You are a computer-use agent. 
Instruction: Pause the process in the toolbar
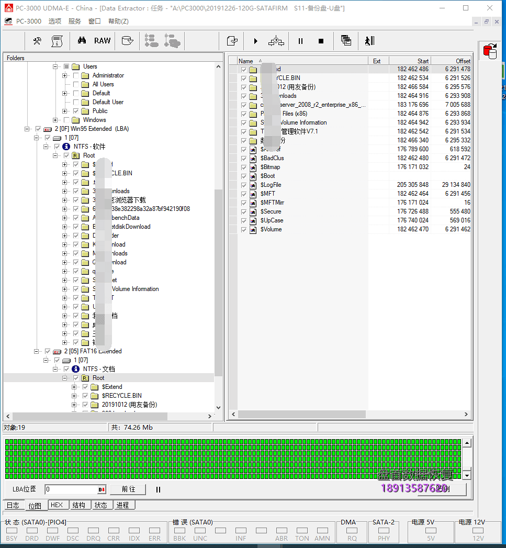tap(300, 41)
